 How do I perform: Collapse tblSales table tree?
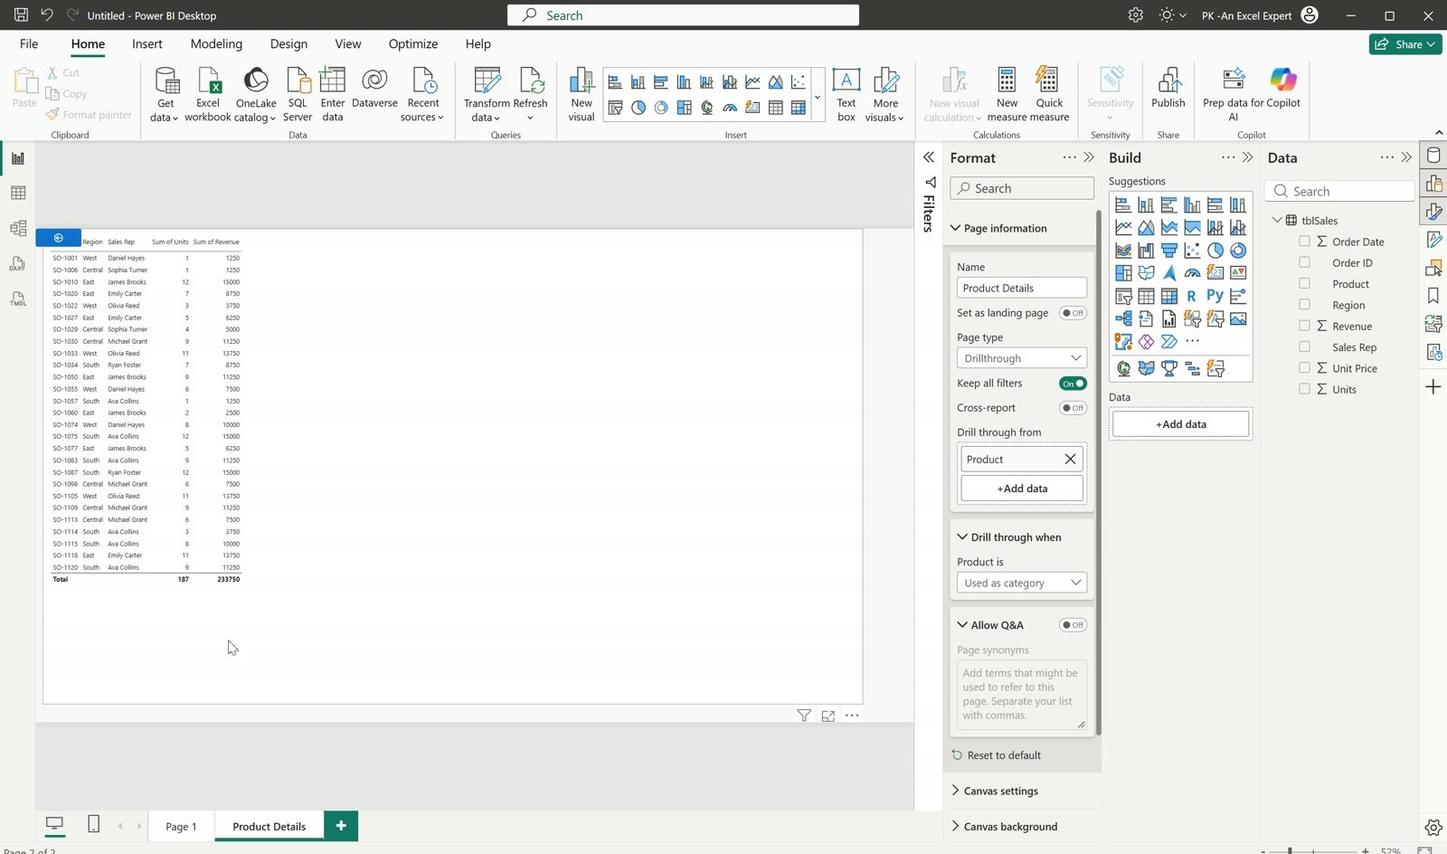(x=1277, y=220)
